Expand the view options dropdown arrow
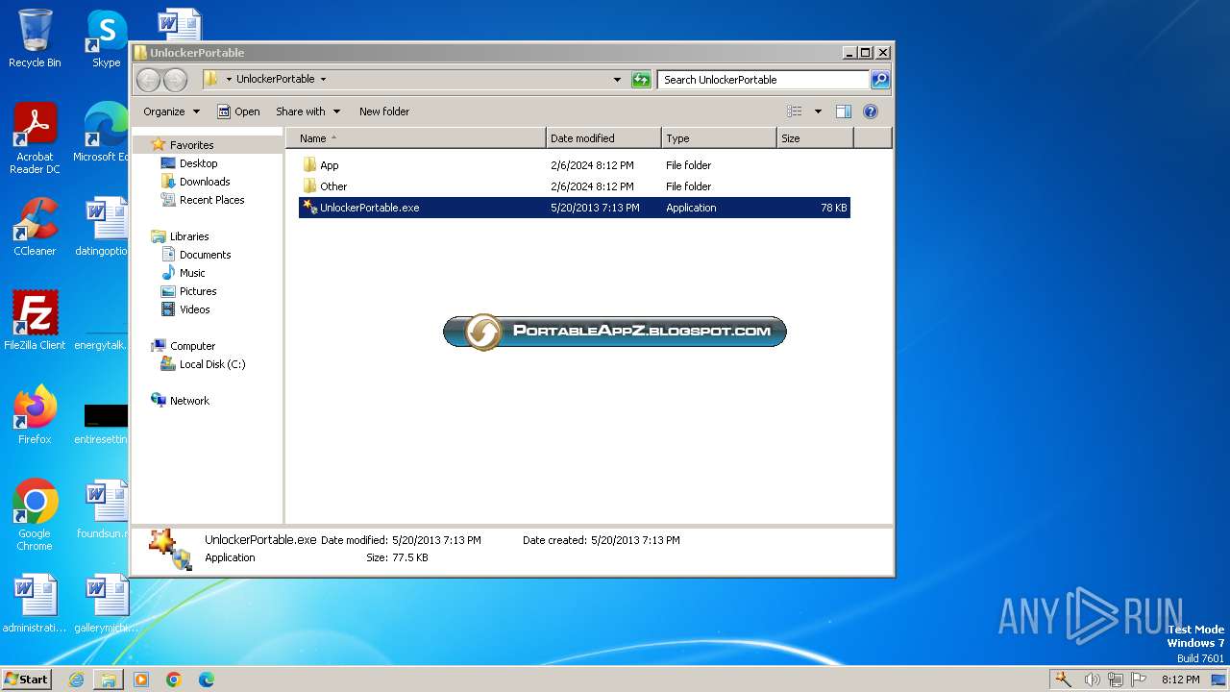The width and height of the screenshot is (1230, 692). click(819, 111)
